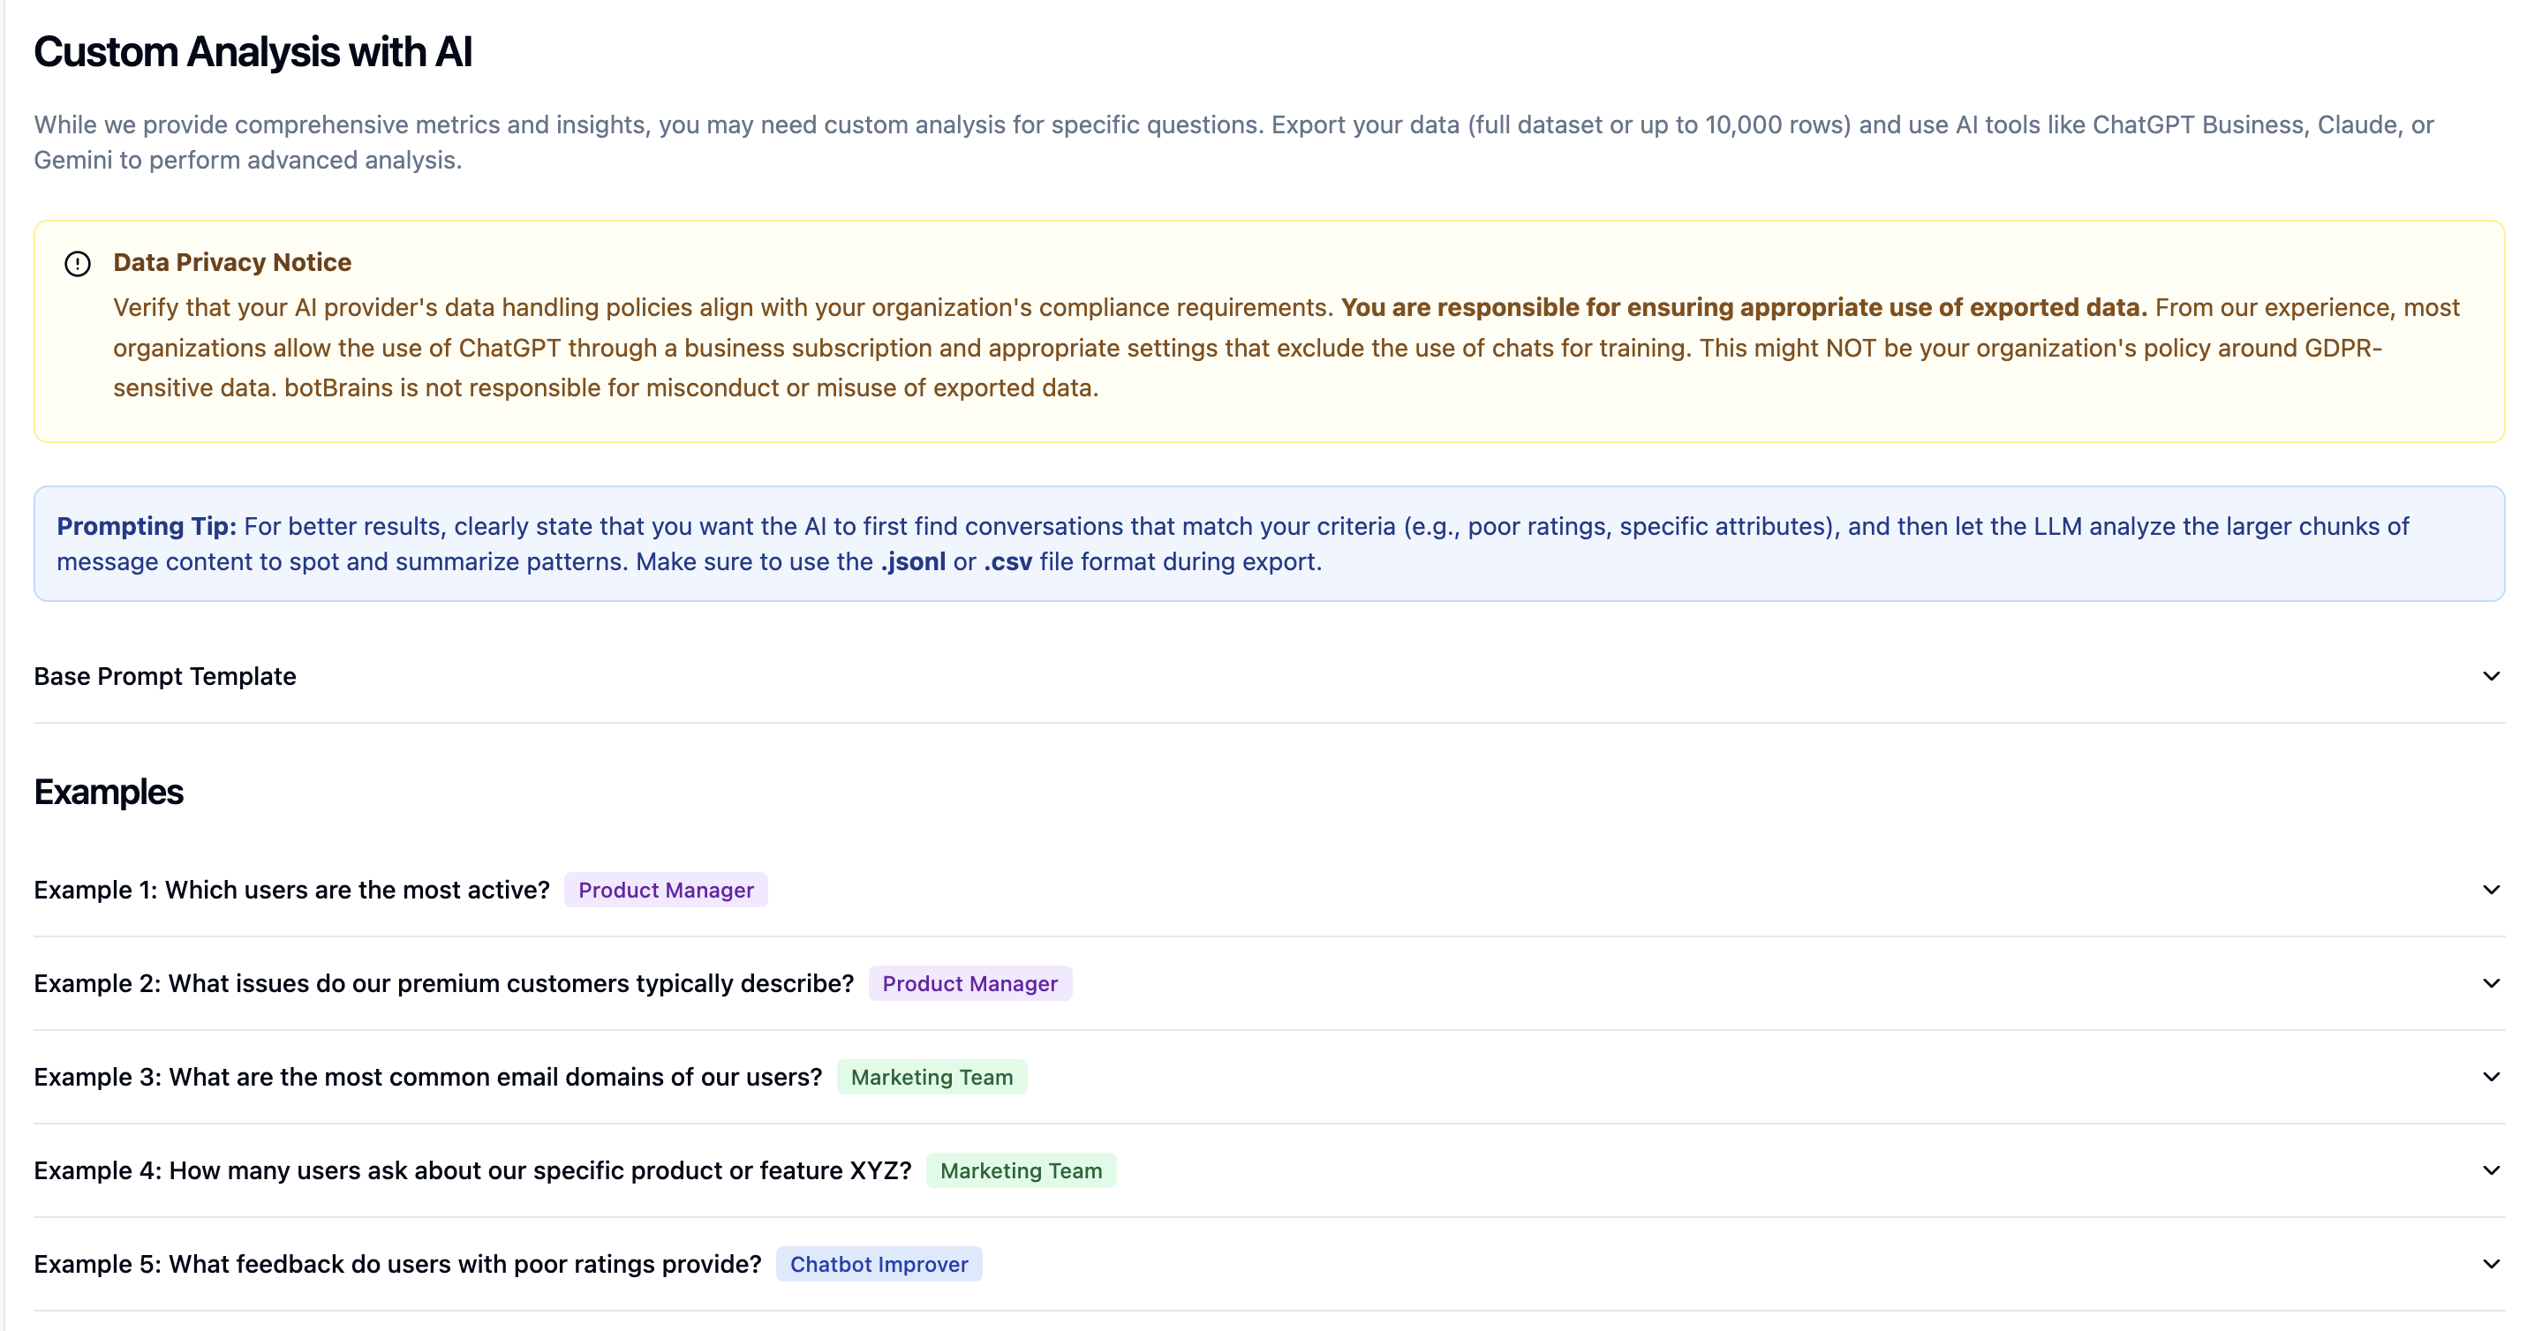Click chevron arrow for Example 5 row
Viewport: 2527px width, 1331px height.
click(2490, 1263)
